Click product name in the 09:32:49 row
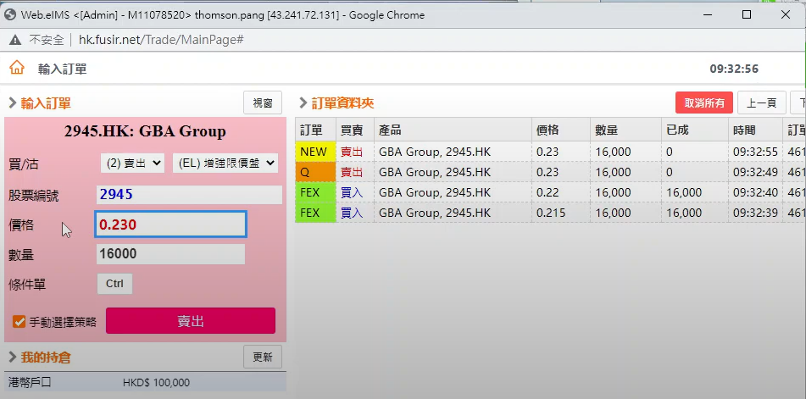806x399 pixels. pos(435,172)
